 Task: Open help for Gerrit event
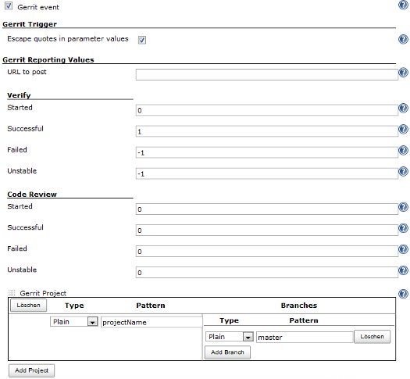[403, 5]
